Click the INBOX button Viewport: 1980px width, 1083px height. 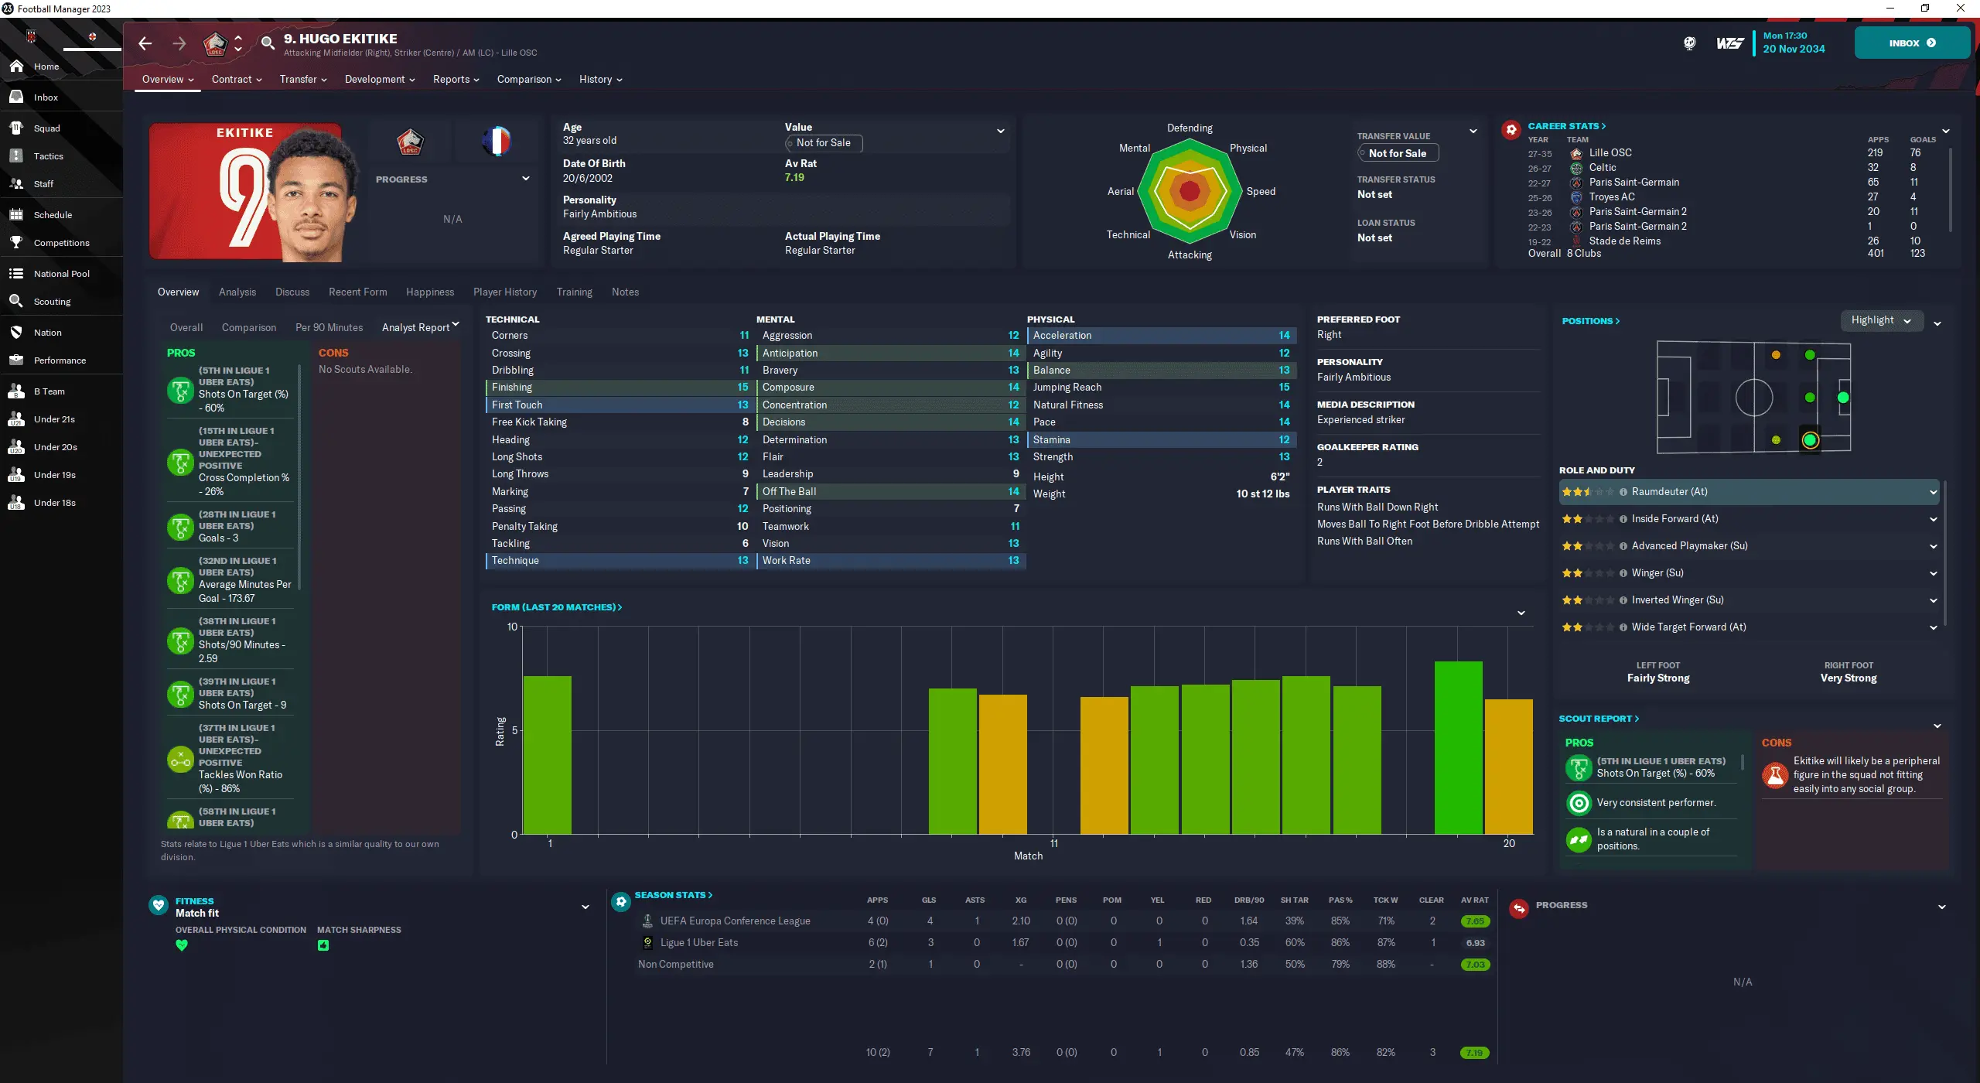pos(1911,43)
